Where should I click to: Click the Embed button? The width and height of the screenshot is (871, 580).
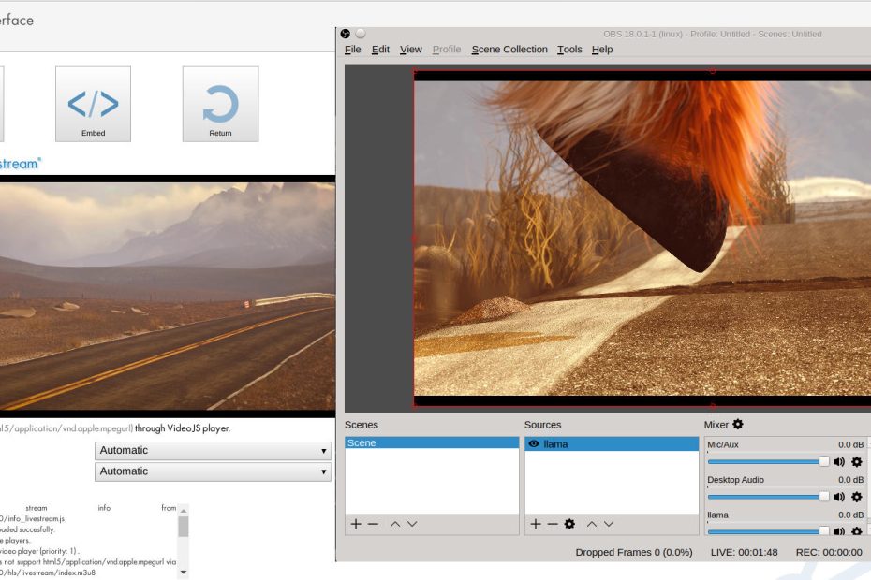93,103
